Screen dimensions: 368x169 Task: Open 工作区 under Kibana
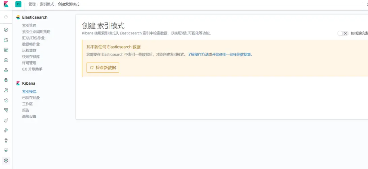coord(27,104)
